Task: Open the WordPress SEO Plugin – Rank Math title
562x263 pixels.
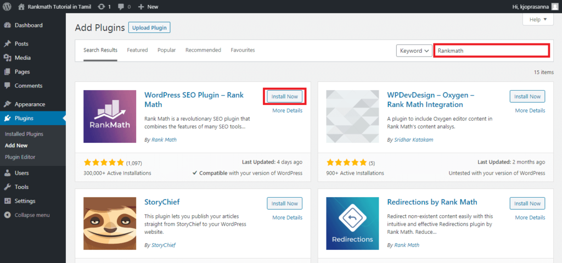Action: coord(194,100)
